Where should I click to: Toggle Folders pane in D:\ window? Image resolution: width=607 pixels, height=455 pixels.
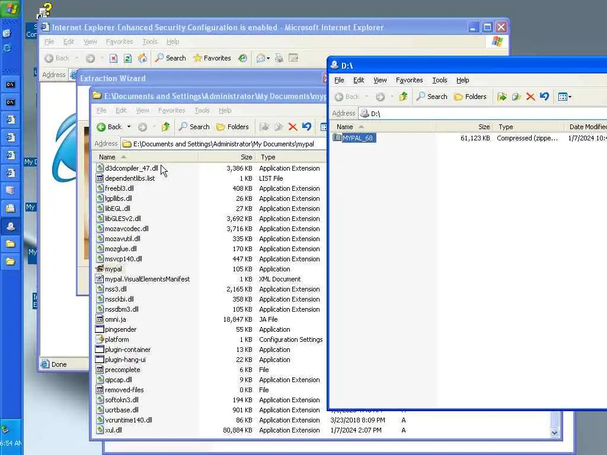coord(470,97)
